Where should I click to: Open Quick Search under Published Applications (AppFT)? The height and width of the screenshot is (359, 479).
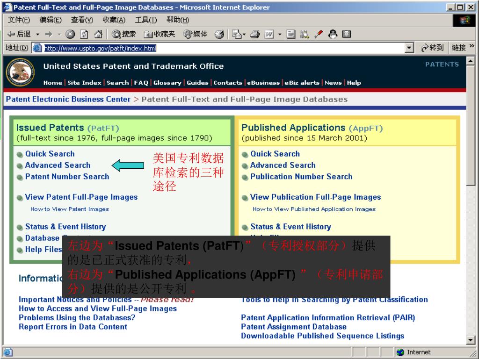coord(275,154)
